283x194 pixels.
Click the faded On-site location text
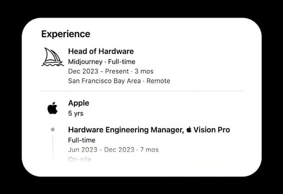point(79,159)
